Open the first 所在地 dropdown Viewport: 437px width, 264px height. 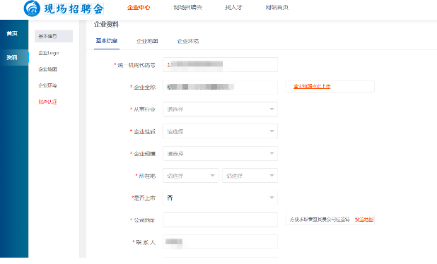[x=190, y=176]
